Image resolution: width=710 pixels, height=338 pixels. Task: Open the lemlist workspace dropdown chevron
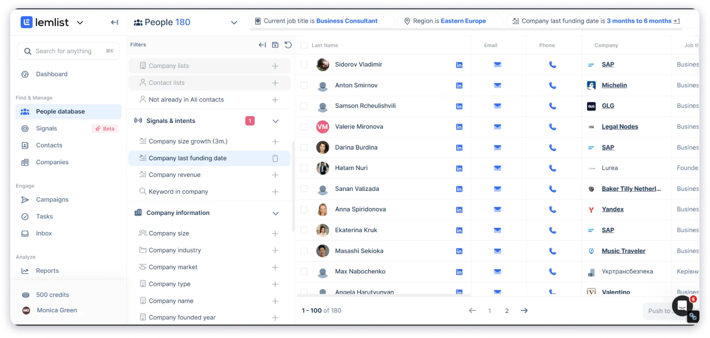point(80,22)
